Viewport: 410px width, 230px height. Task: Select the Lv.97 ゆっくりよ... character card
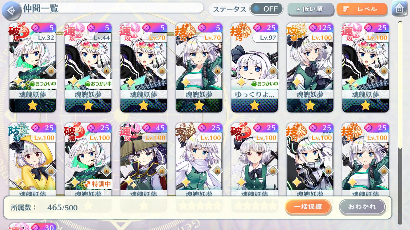255,68
